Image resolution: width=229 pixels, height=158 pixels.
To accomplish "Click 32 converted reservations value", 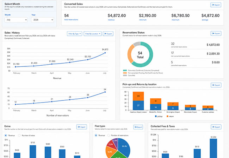I will click(x=173, y=44).
